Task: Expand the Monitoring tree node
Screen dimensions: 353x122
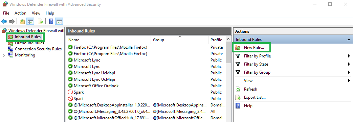Action: (4, 55)
